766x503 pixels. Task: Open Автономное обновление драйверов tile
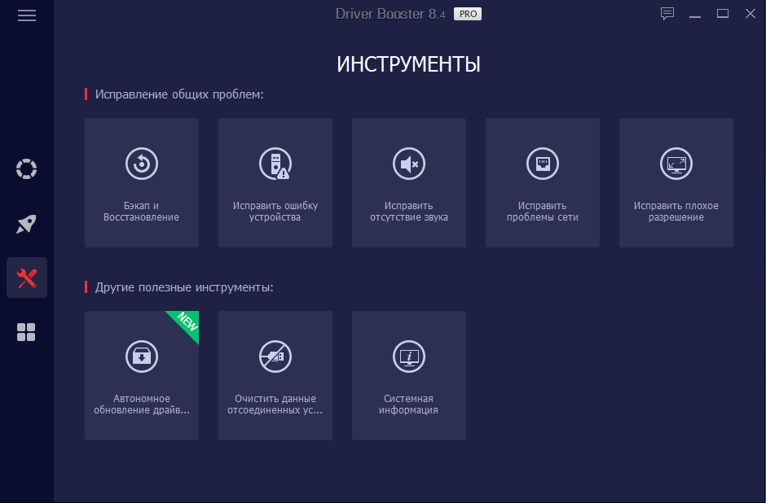pyautogui.click(x=142, y=375)
